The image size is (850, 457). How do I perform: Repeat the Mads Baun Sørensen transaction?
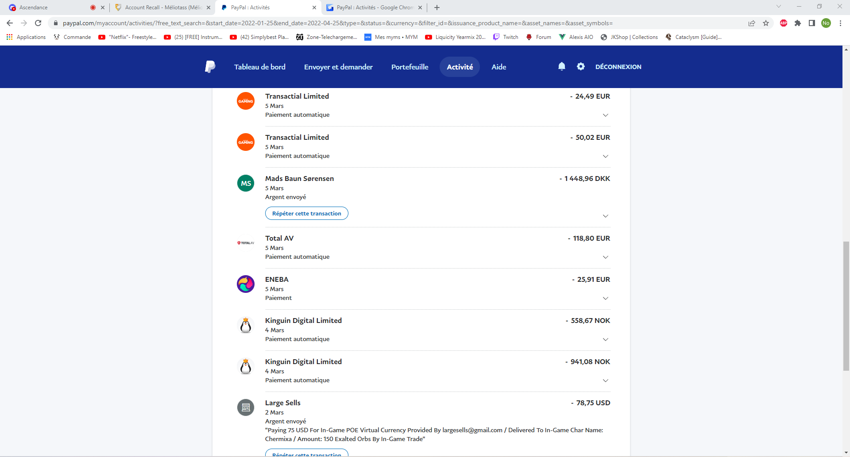coord(307,213)
